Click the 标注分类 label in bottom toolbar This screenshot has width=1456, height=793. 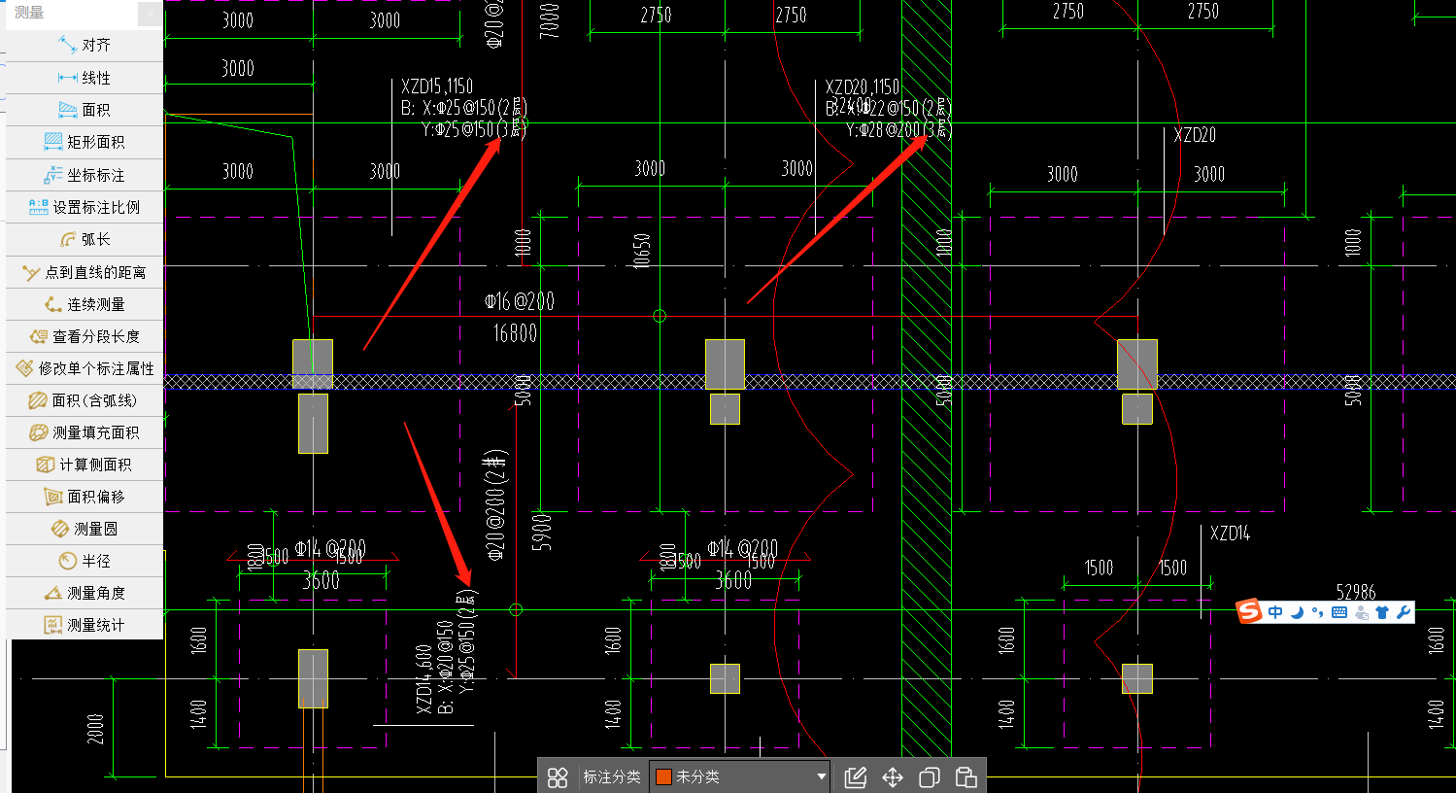coord(612,777)
